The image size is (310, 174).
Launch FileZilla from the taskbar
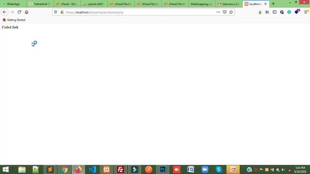click(121, 170)
